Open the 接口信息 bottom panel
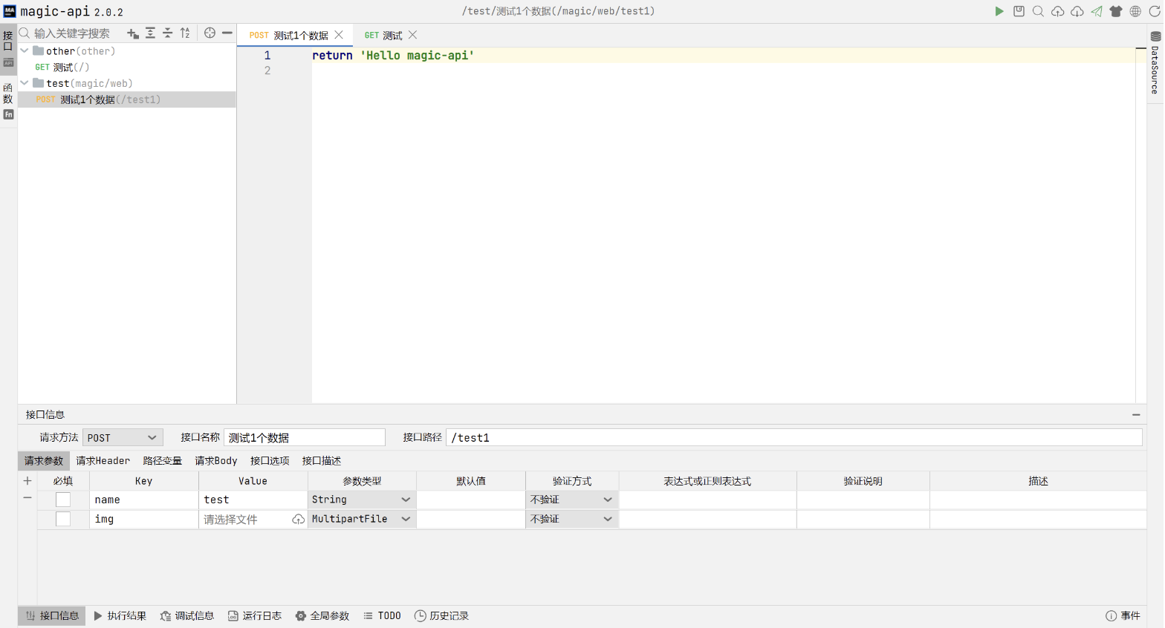Screen dimensions: 1165x628 [x=52, y=616]
